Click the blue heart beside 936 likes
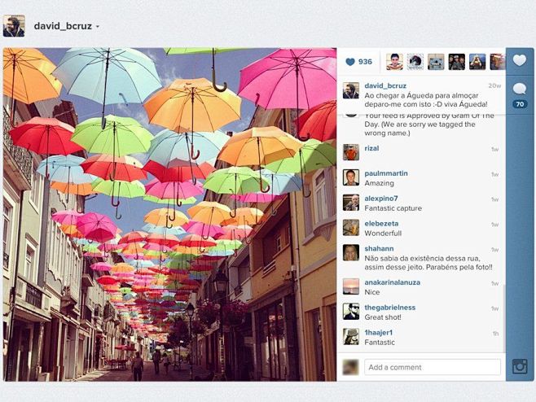This screenshot has width=536, height=402. click(x=350, y=62)
